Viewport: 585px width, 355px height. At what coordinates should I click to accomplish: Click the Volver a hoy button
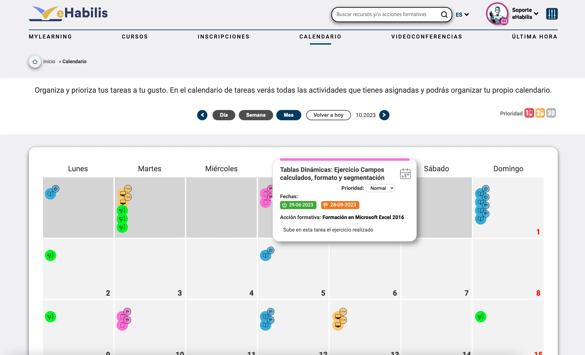[329, 115]
